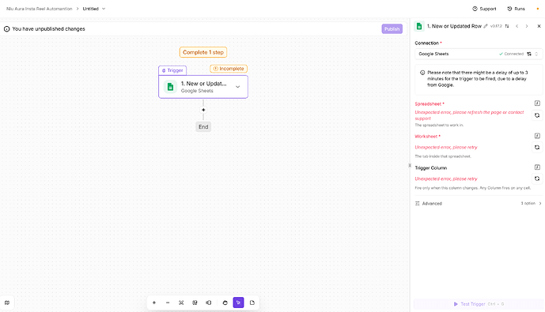Expand the Advanced options section

point(479,203)
